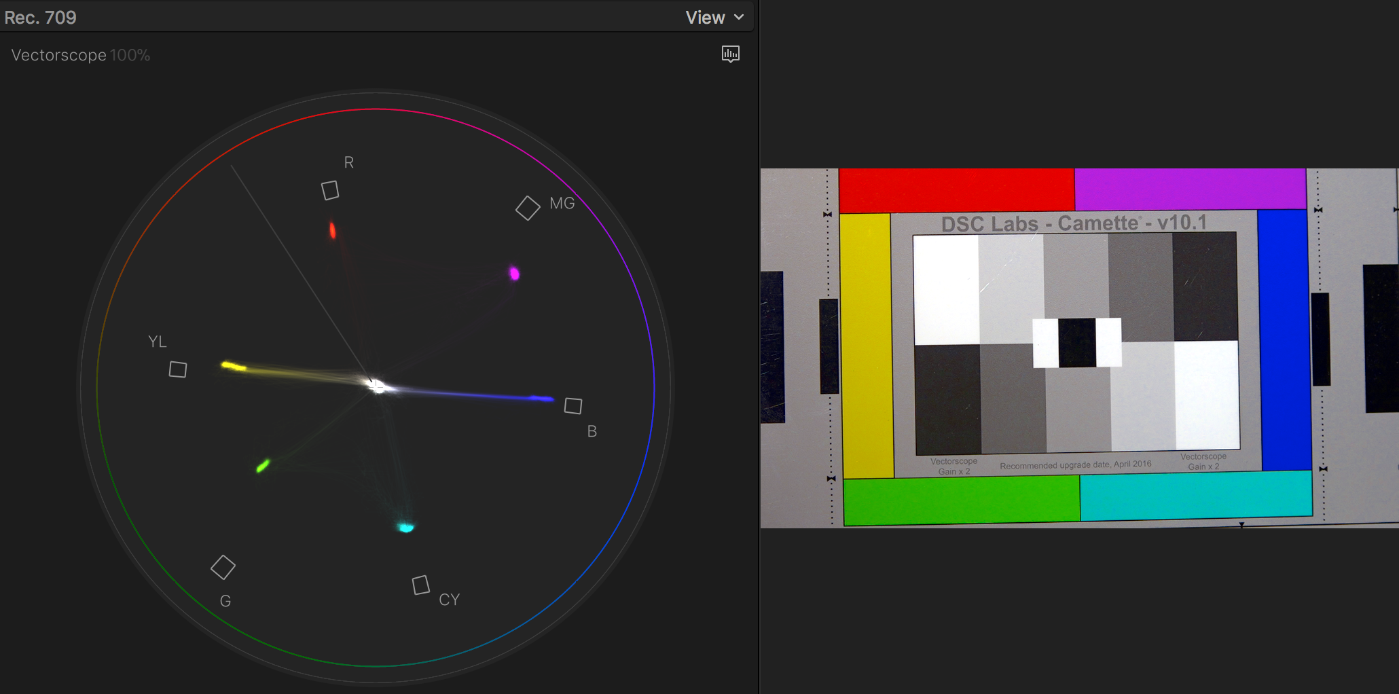1399x694 pixels.
Task: Click the scope settings icon
Action: pyautogui.click(x=730, y=54)
